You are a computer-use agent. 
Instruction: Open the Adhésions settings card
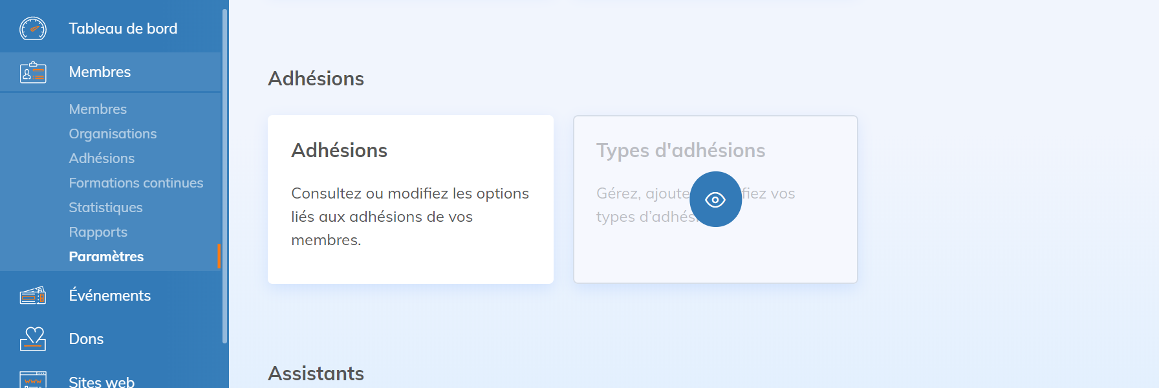pyautogui.click(x=410, y=199)
